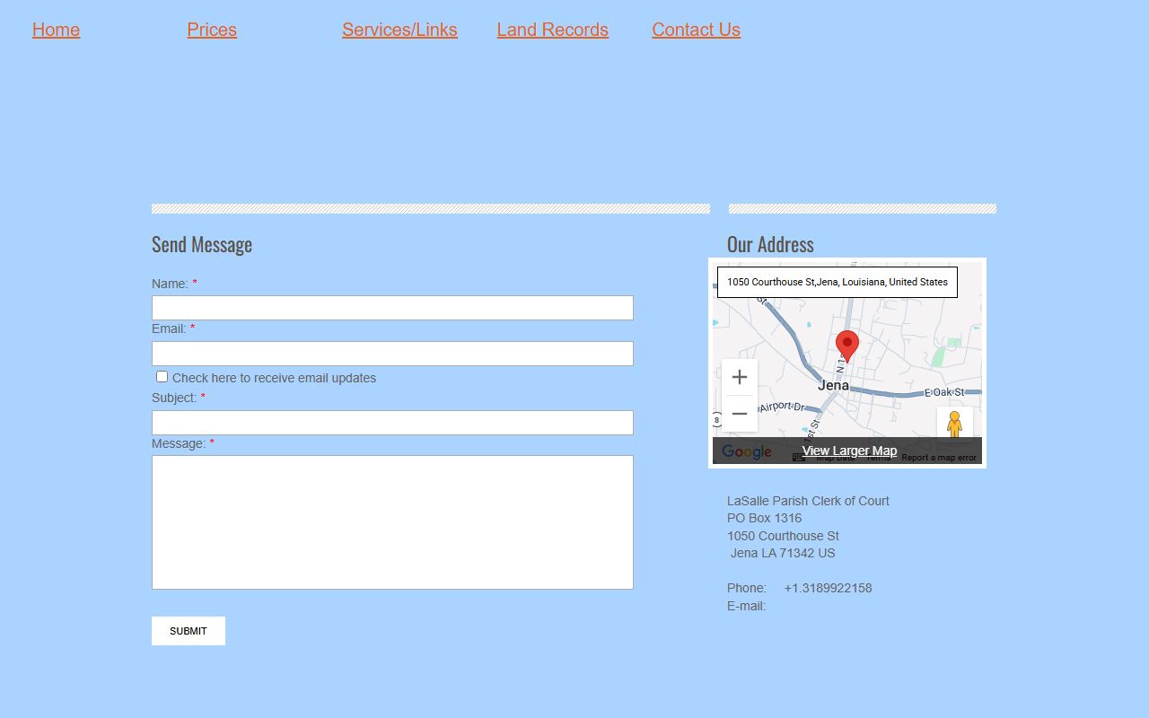Focus the Name input field
The width and height of the screenshot is (1149, 718).
point(392,308)
